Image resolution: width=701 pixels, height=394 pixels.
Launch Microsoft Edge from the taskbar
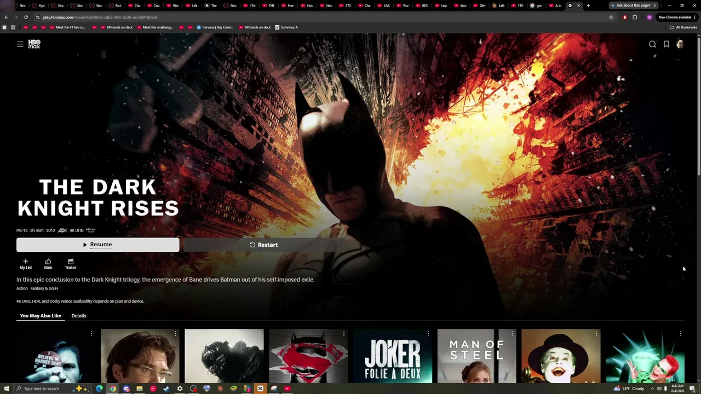(x=99, y=389)
